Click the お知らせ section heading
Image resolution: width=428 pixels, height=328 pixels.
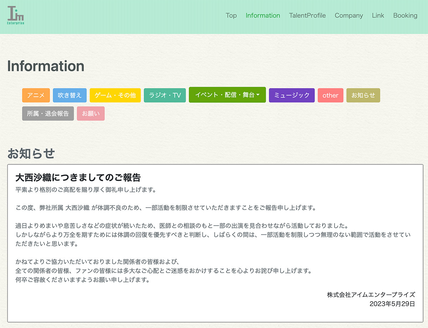click(31, 153)
